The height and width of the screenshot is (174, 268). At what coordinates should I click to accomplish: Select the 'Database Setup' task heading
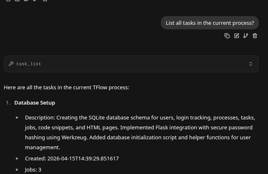point(34,103)
